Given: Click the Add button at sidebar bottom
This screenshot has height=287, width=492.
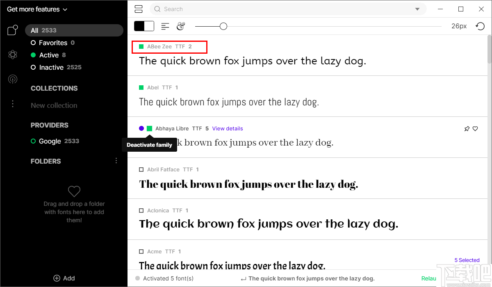Looking at the screenshot, I should click(x=64, y=278).
